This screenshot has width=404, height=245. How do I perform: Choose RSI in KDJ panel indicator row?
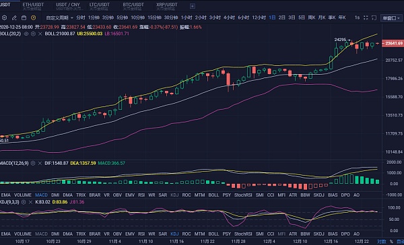tap(141, 234)
